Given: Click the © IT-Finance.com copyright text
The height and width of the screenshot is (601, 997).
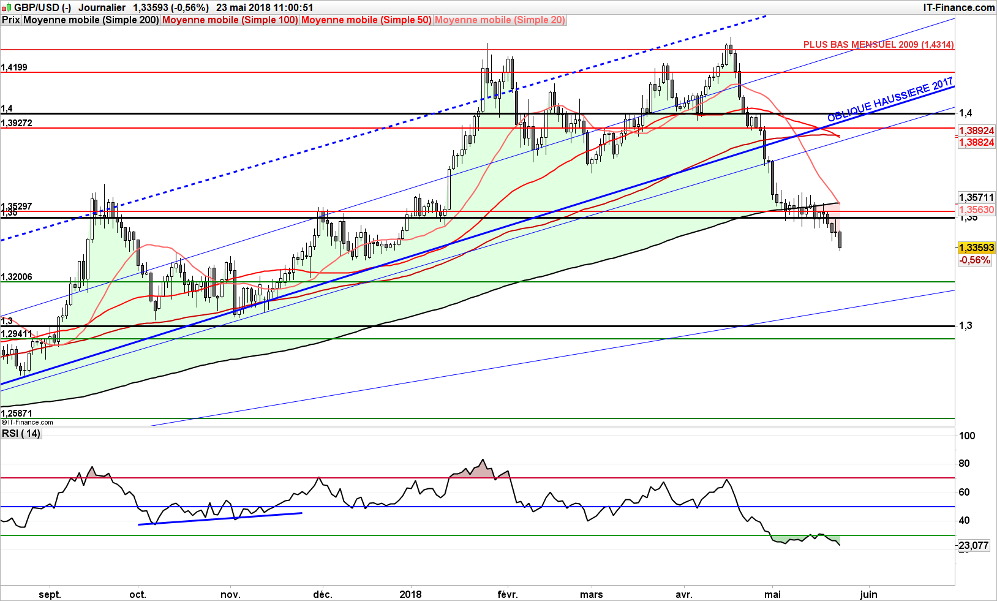Looking at the screenshot, I should 28,422.
